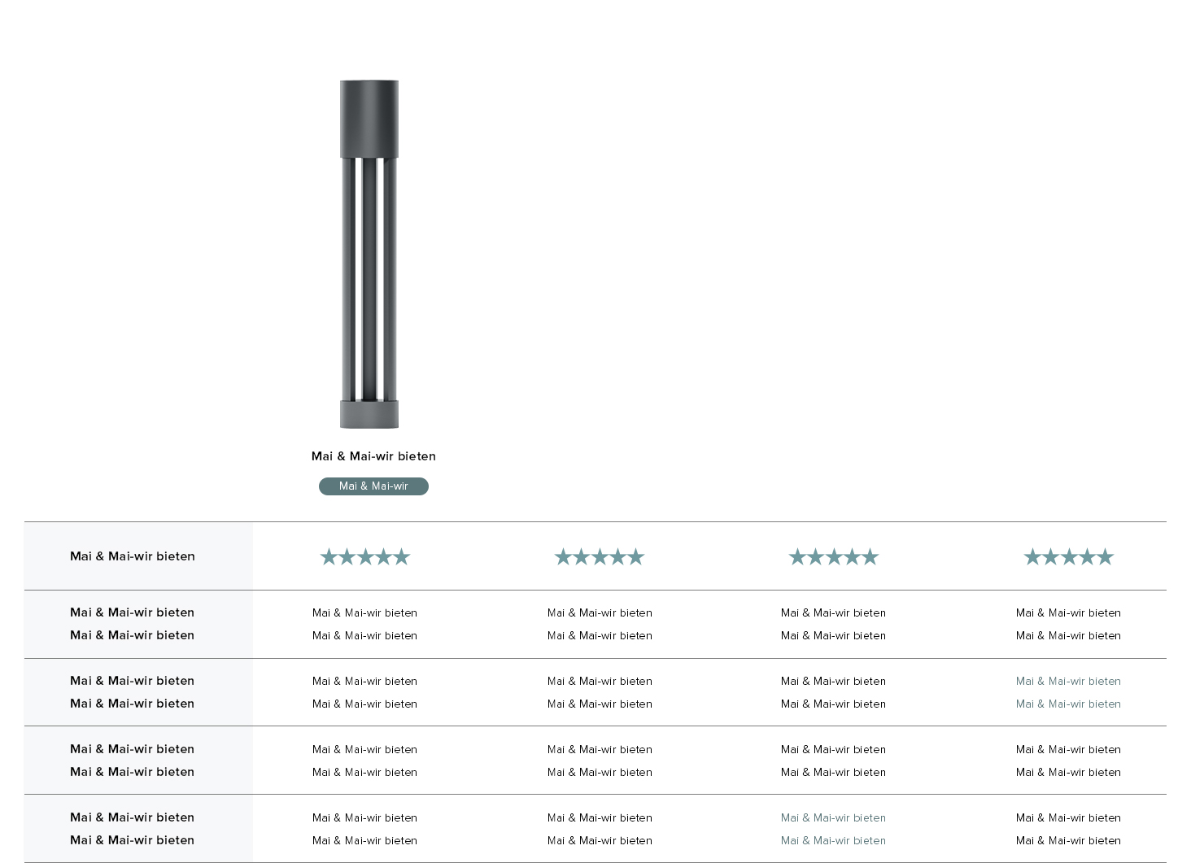This screenshot has width=1191, height=863.
Task: Click the bold product title under the image
Action: [373, 456]
